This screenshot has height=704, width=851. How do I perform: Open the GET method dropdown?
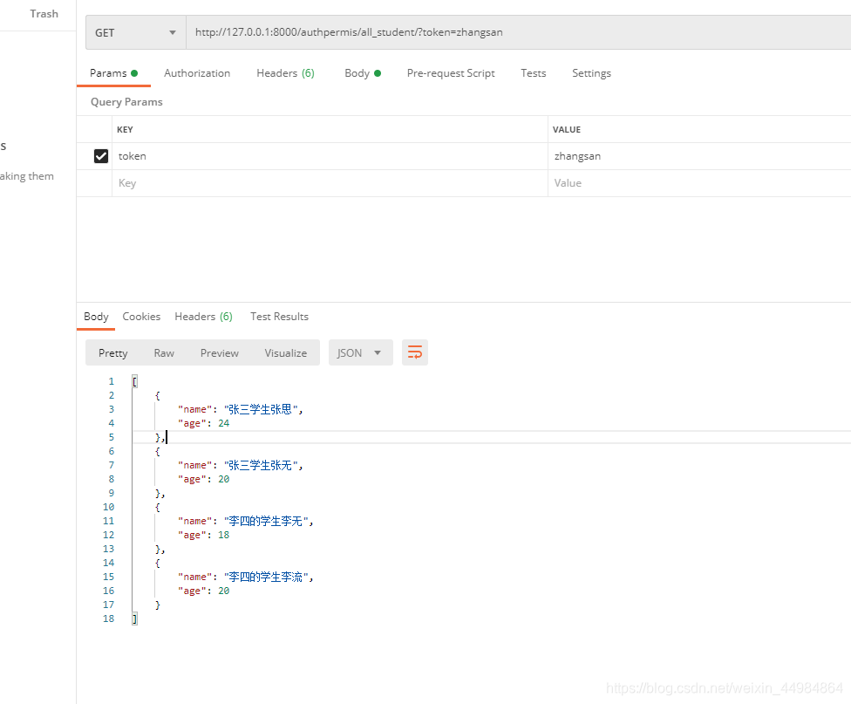(136, 32)
